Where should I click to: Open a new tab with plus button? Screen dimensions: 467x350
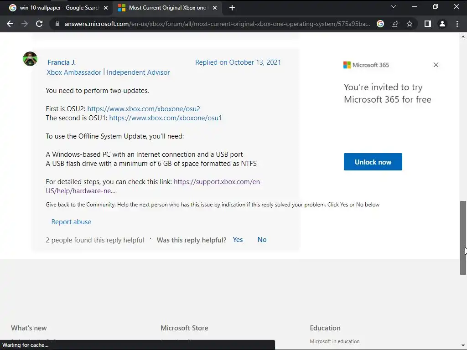232,8
